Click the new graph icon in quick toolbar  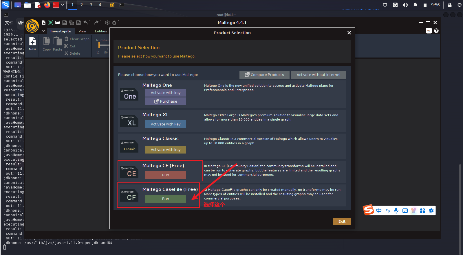coord(44,23)
